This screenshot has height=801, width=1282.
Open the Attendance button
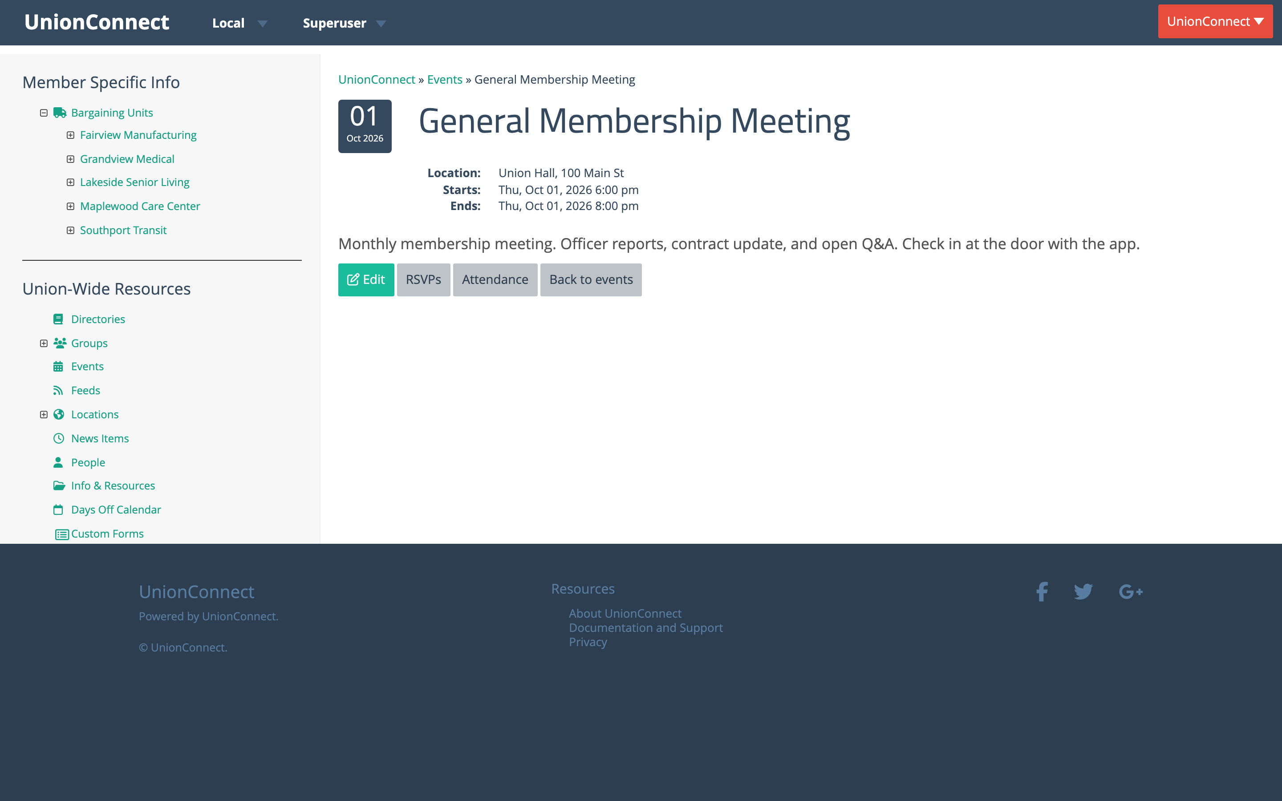(495, 279)
